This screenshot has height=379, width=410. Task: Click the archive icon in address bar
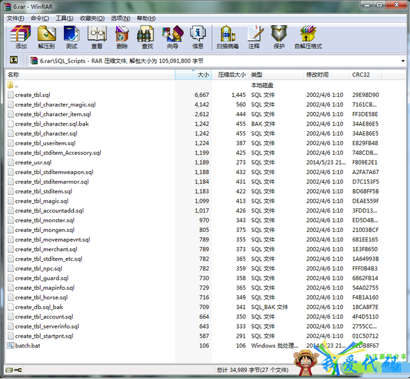[x=34, y=61]
